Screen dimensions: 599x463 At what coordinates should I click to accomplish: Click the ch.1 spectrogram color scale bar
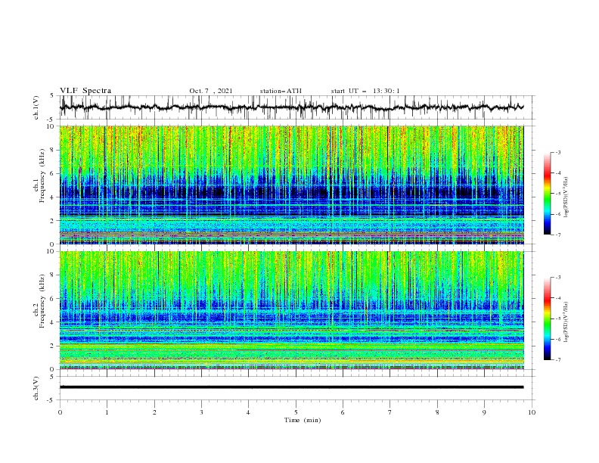pos(548,194)
